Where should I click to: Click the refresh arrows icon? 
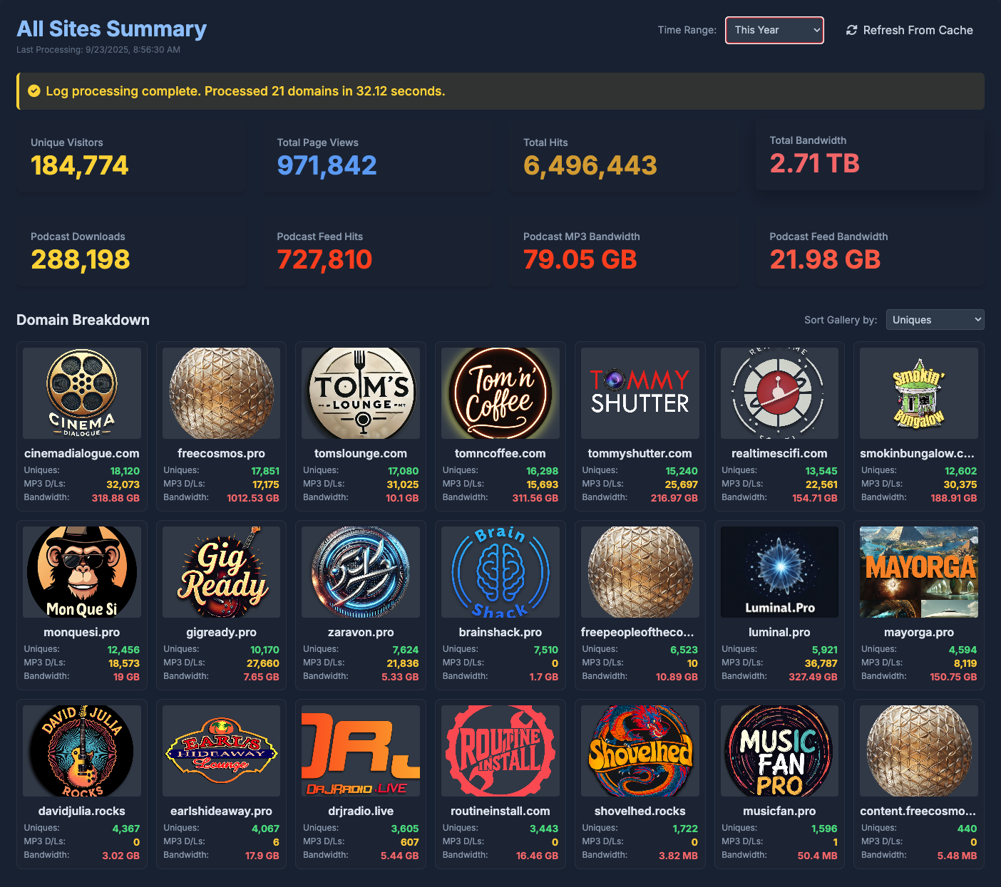click(851, 30)
